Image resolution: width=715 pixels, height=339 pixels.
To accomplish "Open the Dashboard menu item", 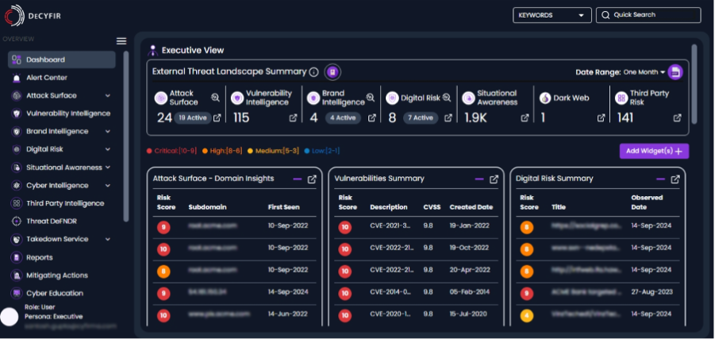I will point(62,60).
